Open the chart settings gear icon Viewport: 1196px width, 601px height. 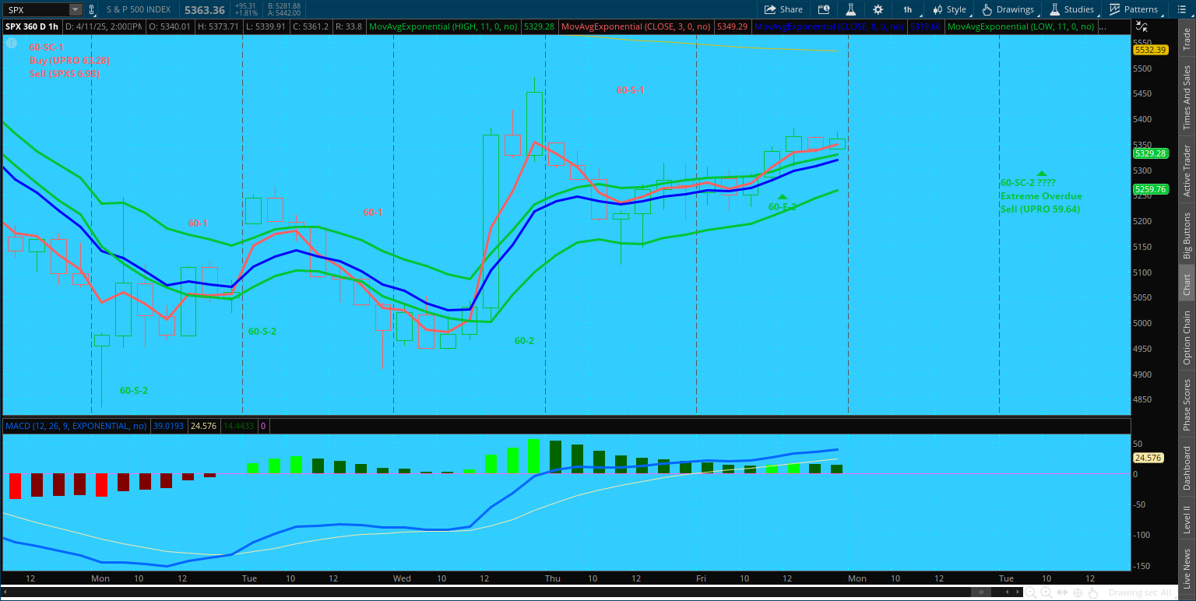878,9
